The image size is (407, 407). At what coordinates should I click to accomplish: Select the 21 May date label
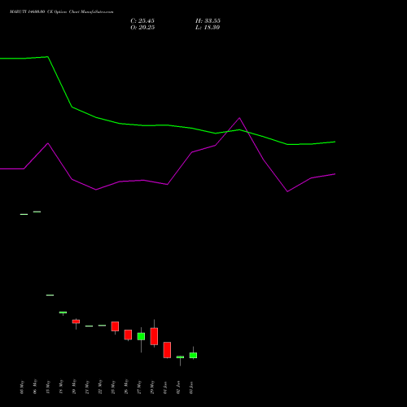pos(87,387)
